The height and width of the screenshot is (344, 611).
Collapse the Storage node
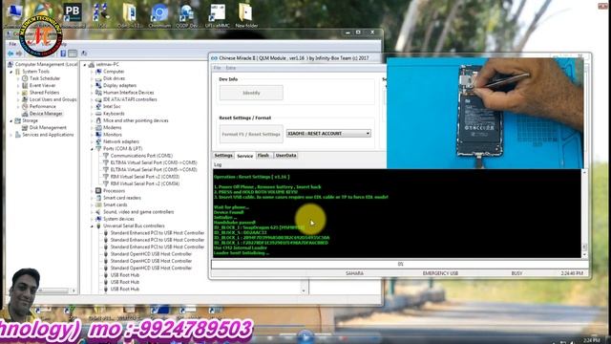coord(11,121)
